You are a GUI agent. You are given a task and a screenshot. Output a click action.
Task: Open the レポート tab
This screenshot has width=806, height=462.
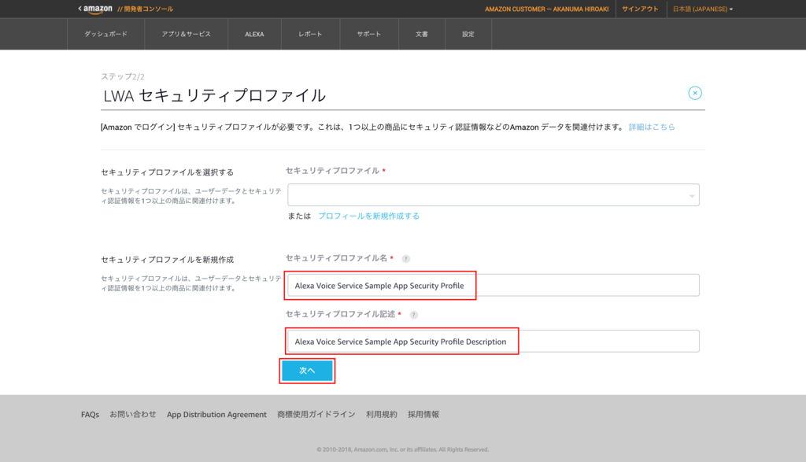point(310,34)
